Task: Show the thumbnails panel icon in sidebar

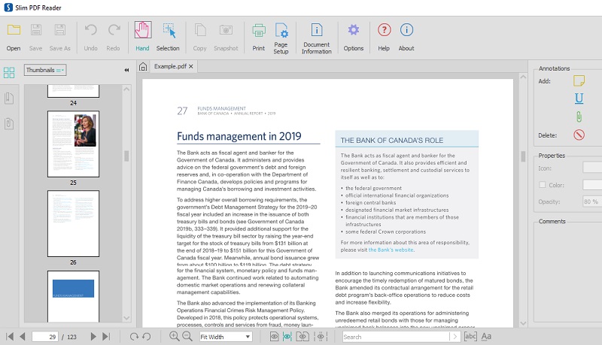Action: pyautogui.click(x=9, y=72)
